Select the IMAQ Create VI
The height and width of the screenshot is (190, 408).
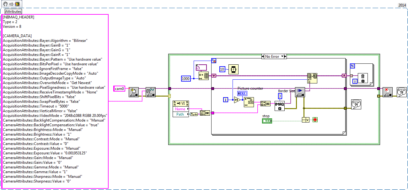click(x=280, y=106)
